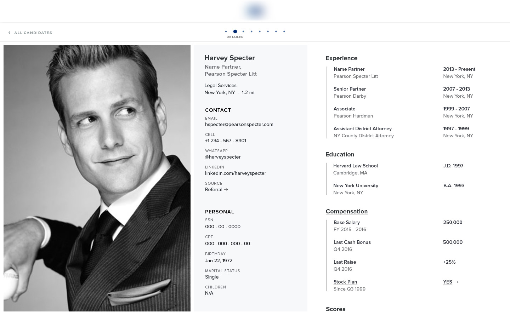
Task: Click the 1999 - 2007 date range
Action: click(456, 109)
